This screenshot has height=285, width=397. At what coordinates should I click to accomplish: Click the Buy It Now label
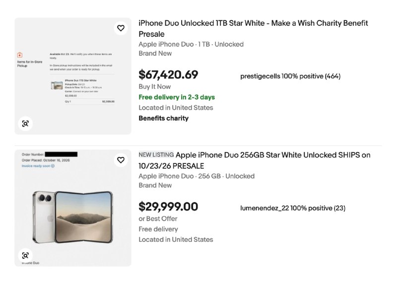click(155, 86)
